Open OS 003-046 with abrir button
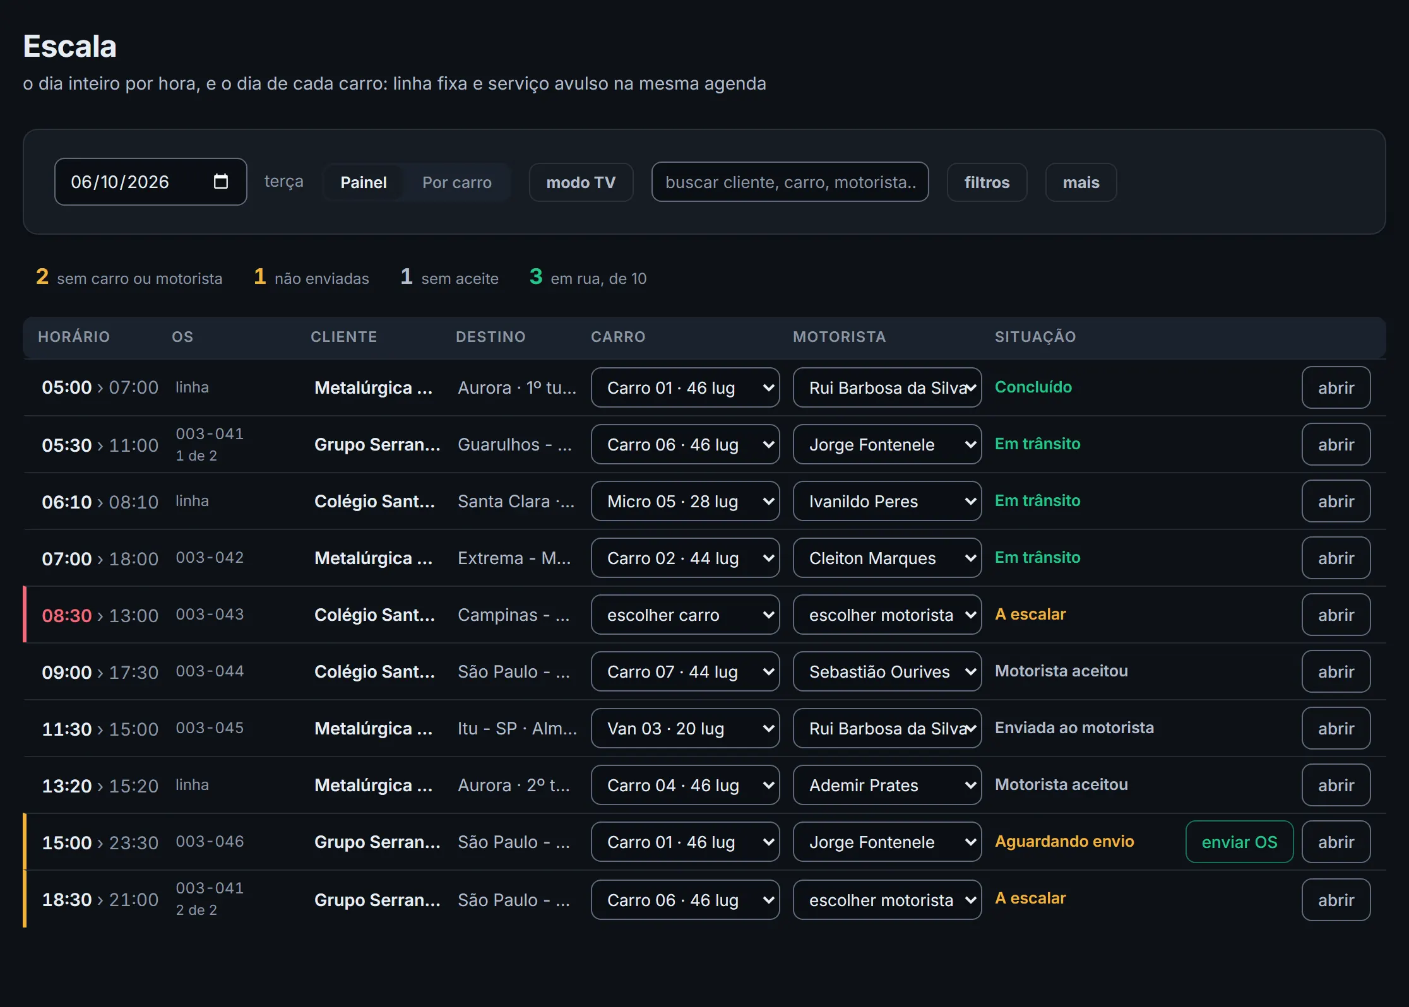The height and width of the screenshot is (1007, 1409). click(1336, 842)
